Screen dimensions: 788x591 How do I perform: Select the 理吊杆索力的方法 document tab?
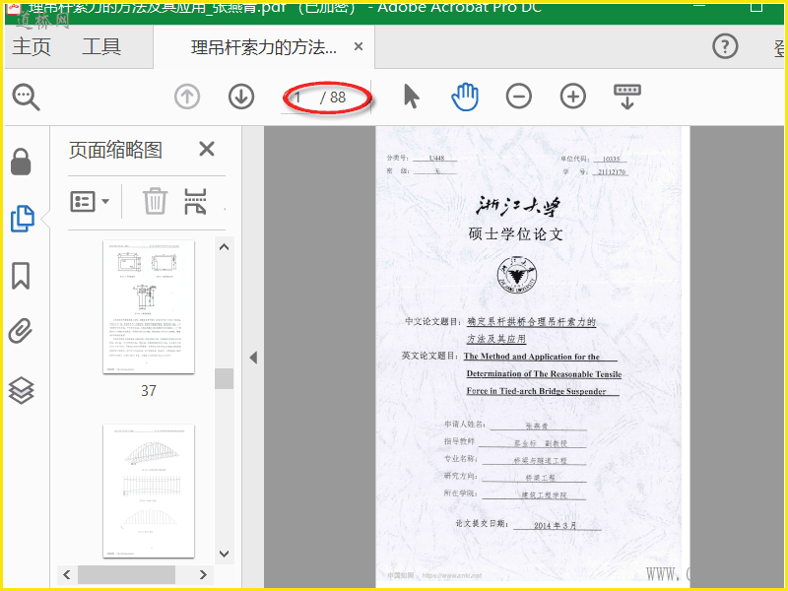[264, 47]
